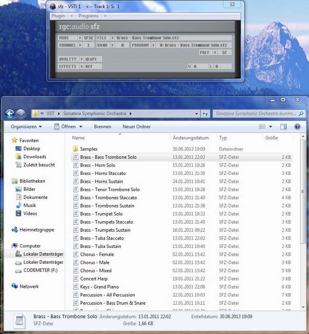The height and width of the screenshot is (334, 309).
Task: Click the magnifier search icon
Action: pos(301,113)
